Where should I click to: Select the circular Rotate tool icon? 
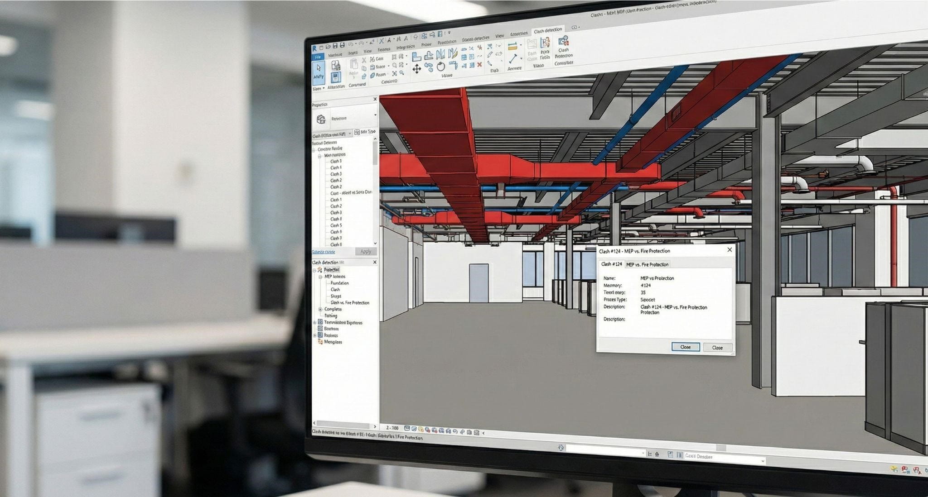(x=441, y=67)
